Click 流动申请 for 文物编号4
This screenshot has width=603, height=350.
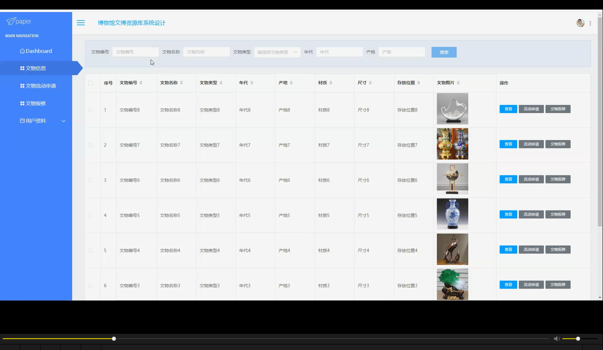531,249
